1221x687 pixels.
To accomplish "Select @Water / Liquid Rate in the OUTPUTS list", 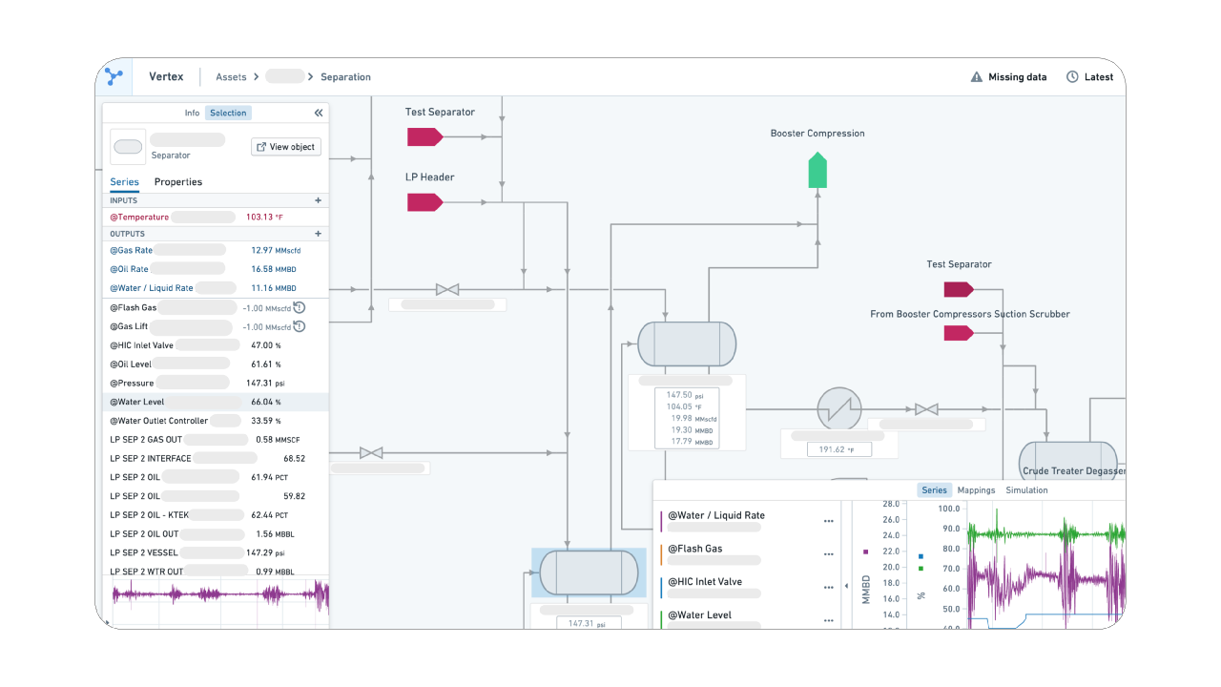I will pyautogui.click(x=216, y=288).
